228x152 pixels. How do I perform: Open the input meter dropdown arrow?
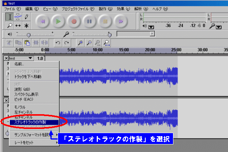219,27
